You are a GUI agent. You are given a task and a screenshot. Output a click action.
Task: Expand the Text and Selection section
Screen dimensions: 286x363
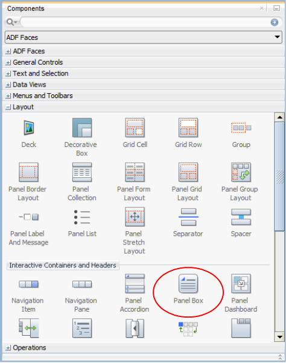click(x=8, y=74)
